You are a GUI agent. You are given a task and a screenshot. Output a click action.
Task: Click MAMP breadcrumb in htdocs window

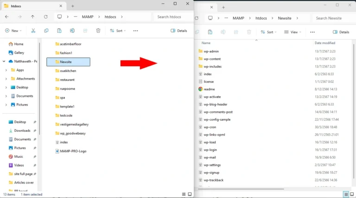[88, 17]
